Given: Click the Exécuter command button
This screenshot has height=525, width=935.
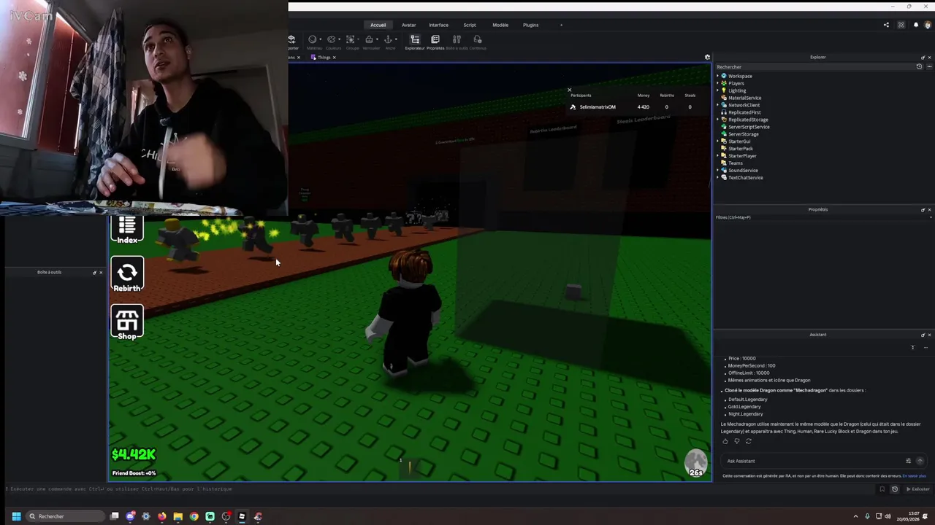Looking at the screenshot, I should [917, 489].
